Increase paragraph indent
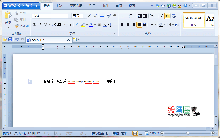The image size is (220, 138). pyautogui.click(x=145, y=16)
